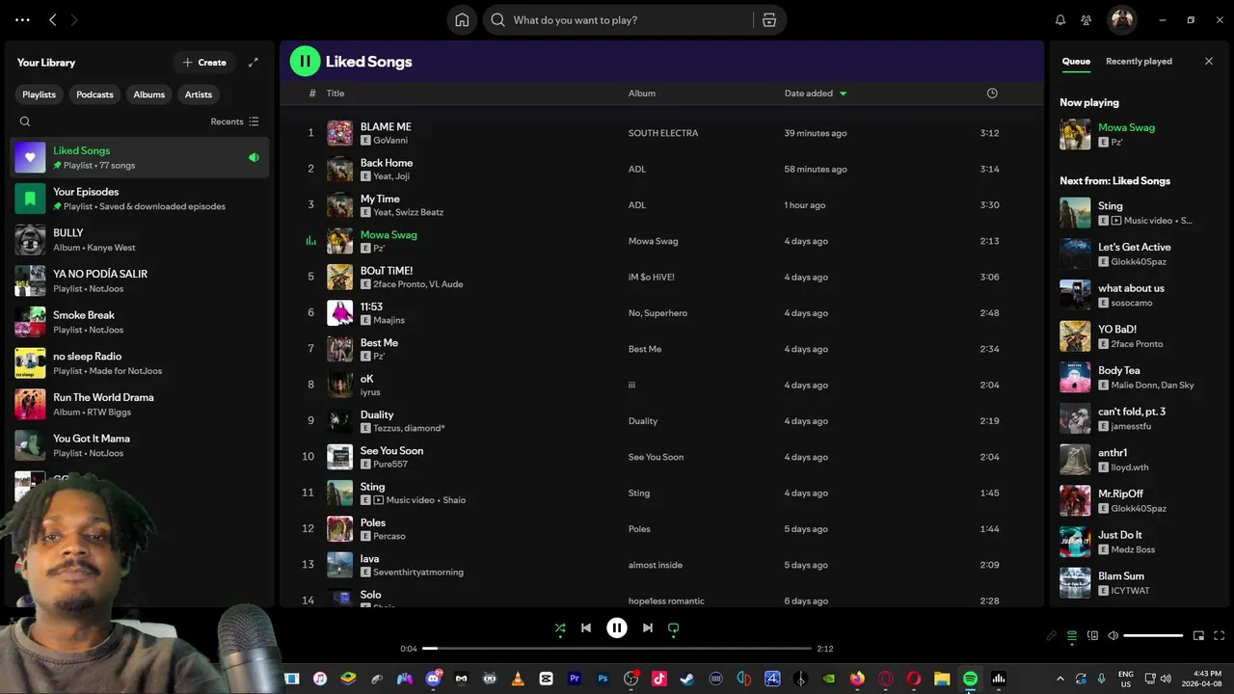Viewport: 1234px width, 694px height.
Task: Expand Your Library to full view
Action: pos(253,63)
